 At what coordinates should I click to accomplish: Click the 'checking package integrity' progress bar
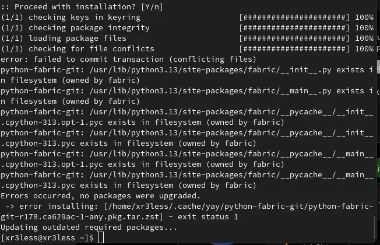(x=294, y=28)
